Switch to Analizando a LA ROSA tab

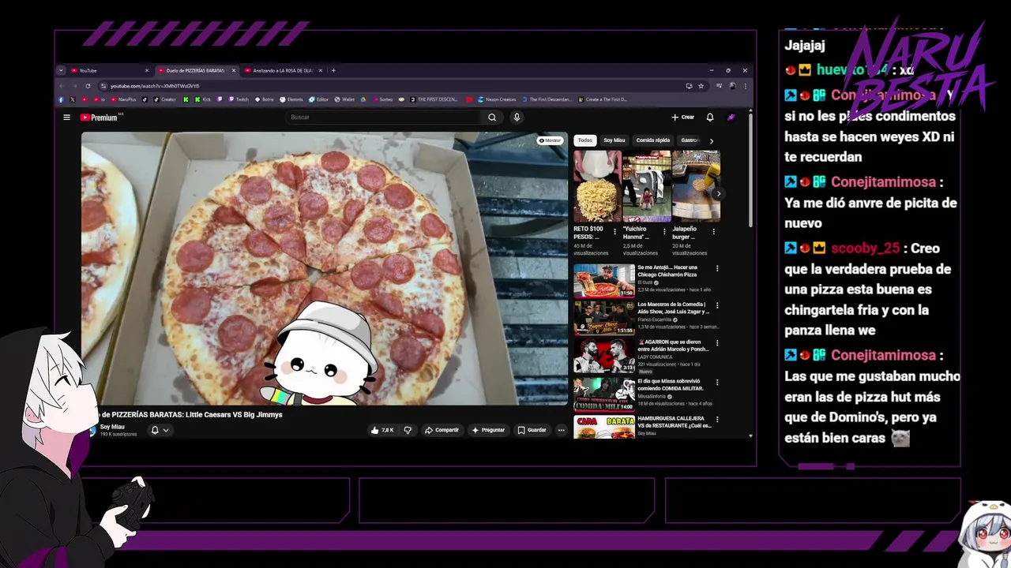[x=283, y=70]
